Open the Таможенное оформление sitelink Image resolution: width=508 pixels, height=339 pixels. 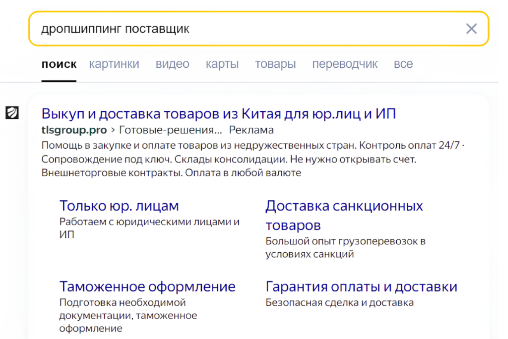click(147, 286)
